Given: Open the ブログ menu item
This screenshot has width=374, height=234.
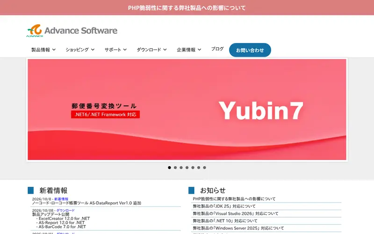Looking at the screenshot, I should coord(217,49).
